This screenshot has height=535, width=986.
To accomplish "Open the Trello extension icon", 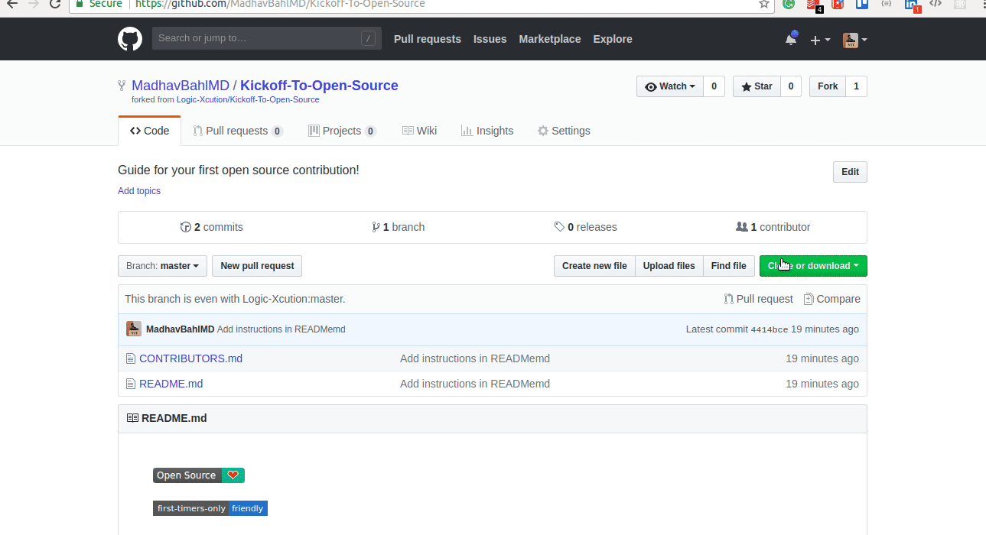I will (x=862, y=4).
